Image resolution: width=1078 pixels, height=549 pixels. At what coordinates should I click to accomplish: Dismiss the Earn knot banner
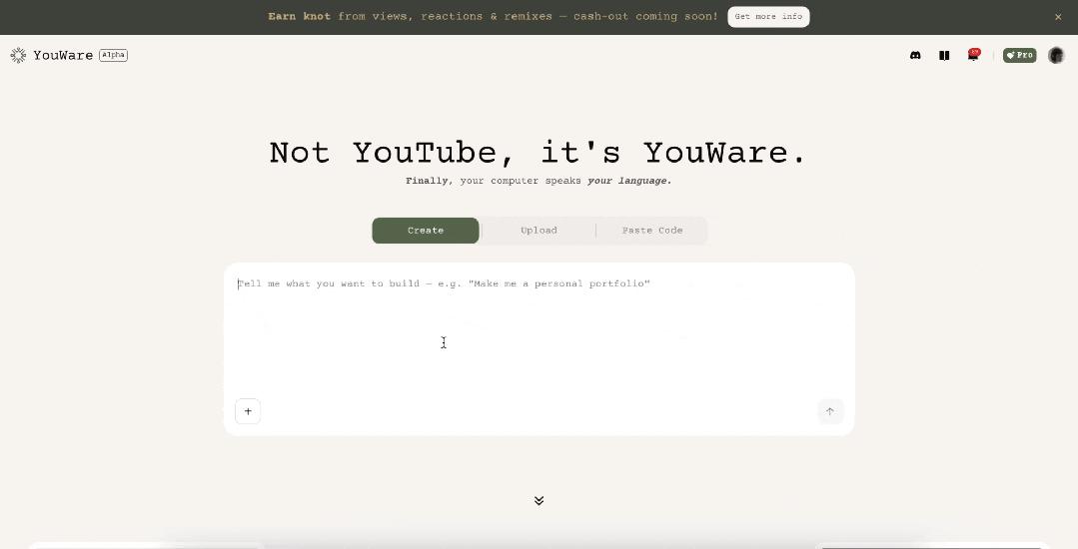1058,17
